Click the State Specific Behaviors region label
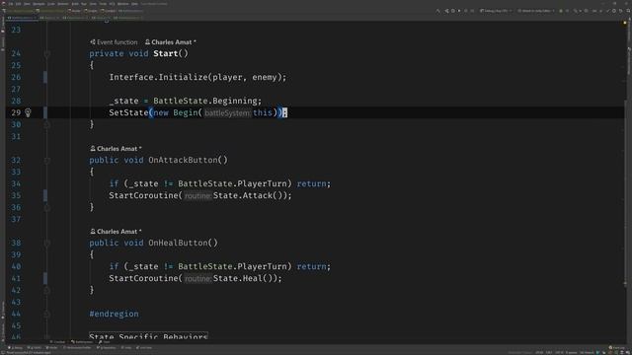This screenshot has height=355, width=632. click(148, 335)
